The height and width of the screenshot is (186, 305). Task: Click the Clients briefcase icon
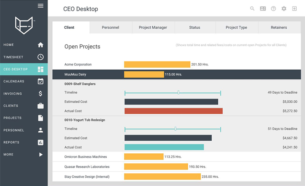41,106
